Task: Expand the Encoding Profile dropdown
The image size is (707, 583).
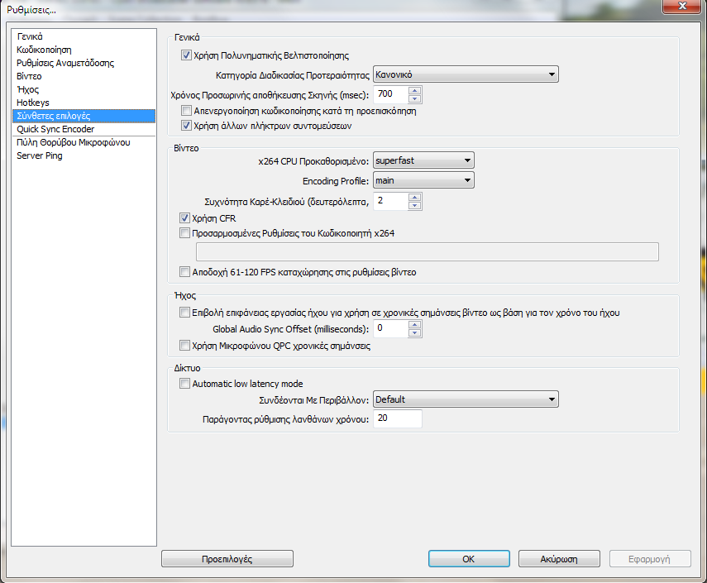Action: point(423,180)
